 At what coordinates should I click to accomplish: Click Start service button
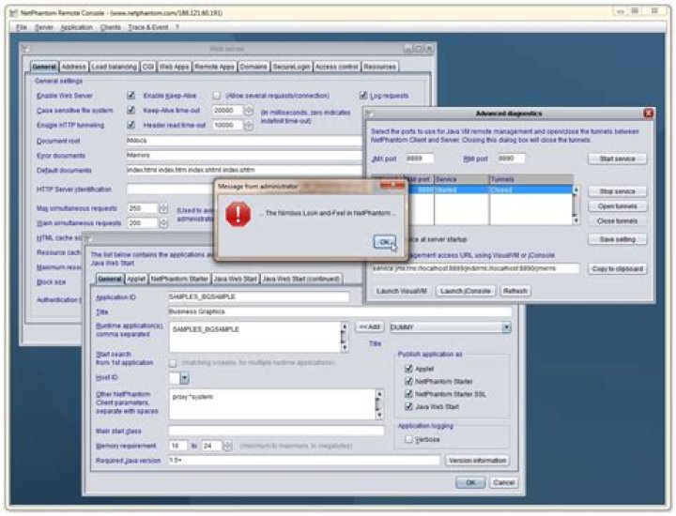coord(617,159)
